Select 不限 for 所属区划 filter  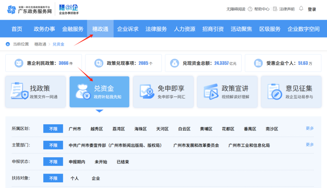pos(53,129)
